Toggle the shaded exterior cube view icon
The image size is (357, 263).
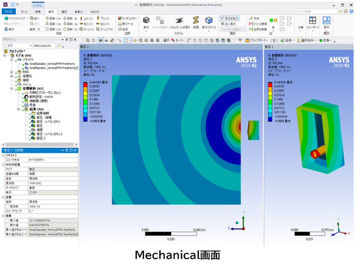101,41
